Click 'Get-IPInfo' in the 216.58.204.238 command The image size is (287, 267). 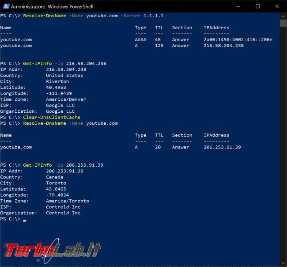(38, 64)
